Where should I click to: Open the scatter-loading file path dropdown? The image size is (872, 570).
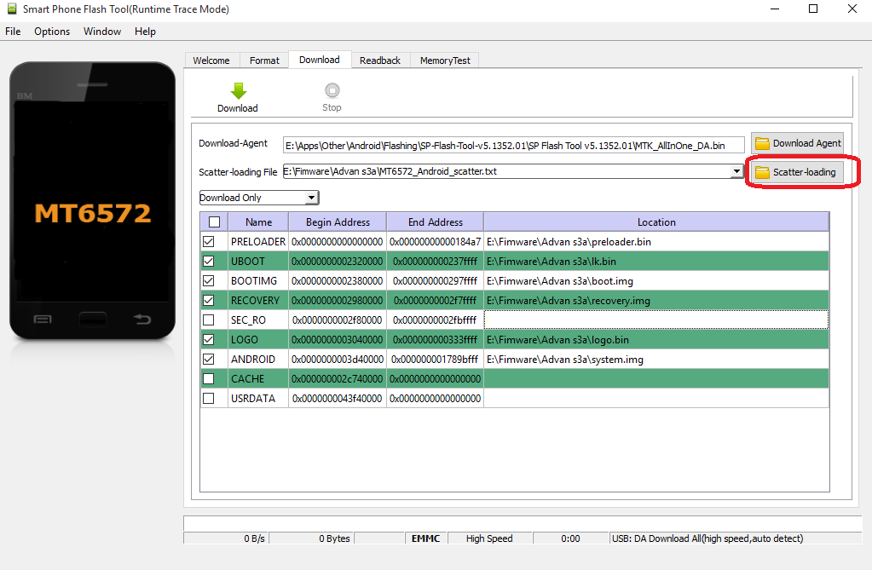click(x=736, y=172)
